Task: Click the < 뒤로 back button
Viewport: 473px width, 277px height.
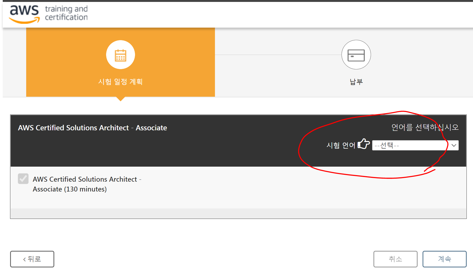Action: click(32, 259)
